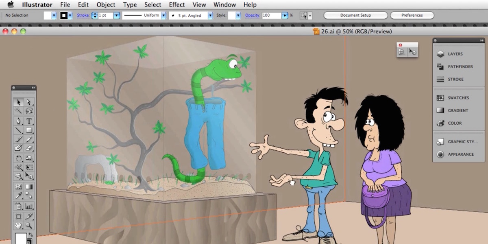
Task: Choose the Zoom tool
Action: [28, 226]
